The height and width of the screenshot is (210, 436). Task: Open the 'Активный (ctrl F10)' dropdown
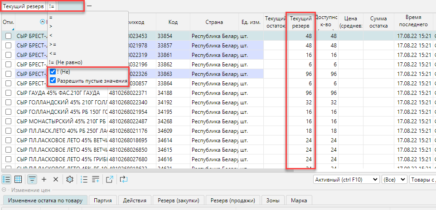coord(346,179)
